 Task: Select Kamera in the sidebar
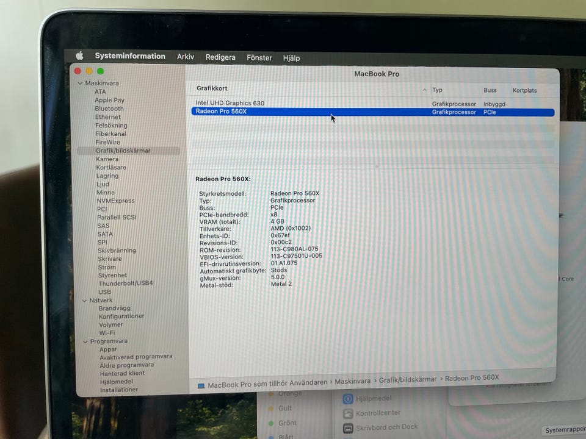107,159
